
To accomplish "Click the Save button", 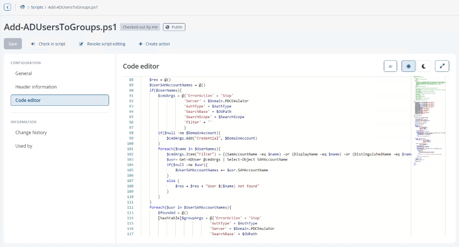I will 12,44.
